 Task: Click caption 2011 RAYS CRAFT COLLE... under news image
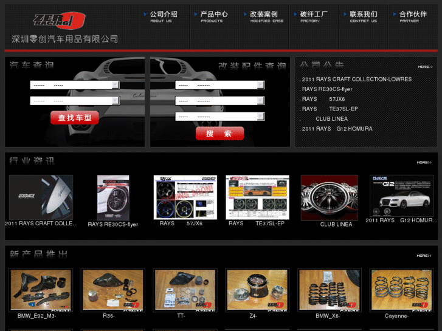41,224
